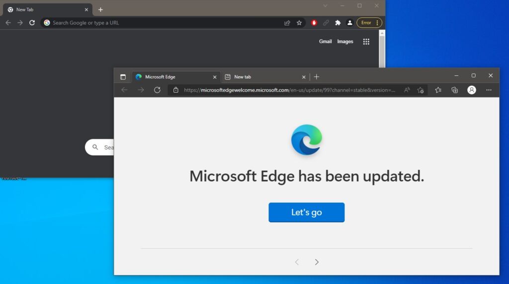Viewport: 509px width, 284px height.
Task: Click Google search box in Chrome page
Action: click(x=99, y=147)
